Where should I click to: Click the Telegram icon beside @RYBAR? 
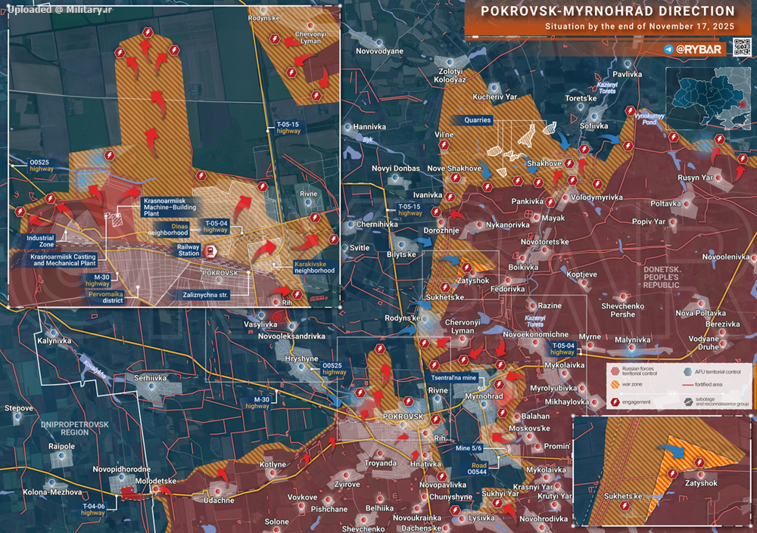(x=668, y=49)
